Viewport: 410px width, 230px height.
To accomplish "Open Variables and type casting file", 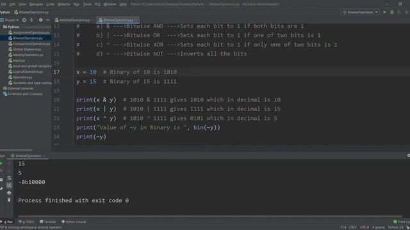I will 30,83.
